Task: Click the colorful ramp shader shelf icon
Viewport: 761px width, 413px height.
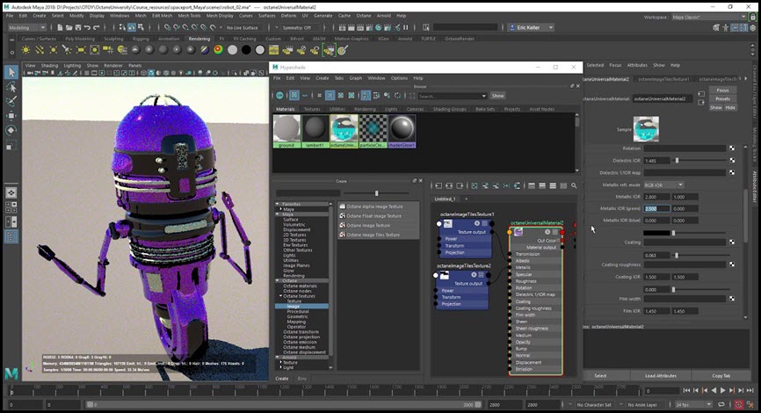Action: (219, 49)
